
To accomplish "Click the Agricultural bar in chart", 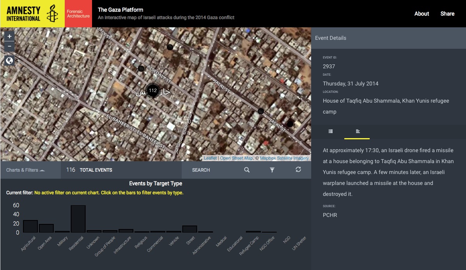I will [30, 226].
